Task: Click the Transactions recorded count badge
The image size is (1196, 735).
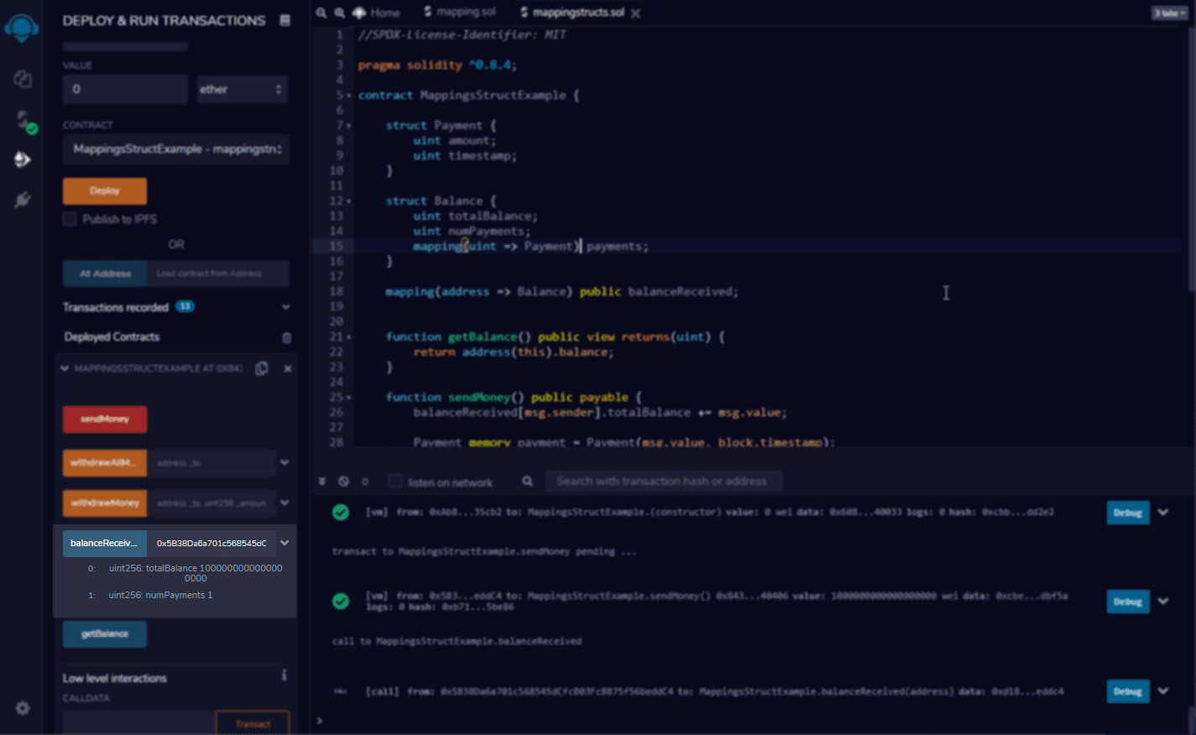Action: [185, 306]
